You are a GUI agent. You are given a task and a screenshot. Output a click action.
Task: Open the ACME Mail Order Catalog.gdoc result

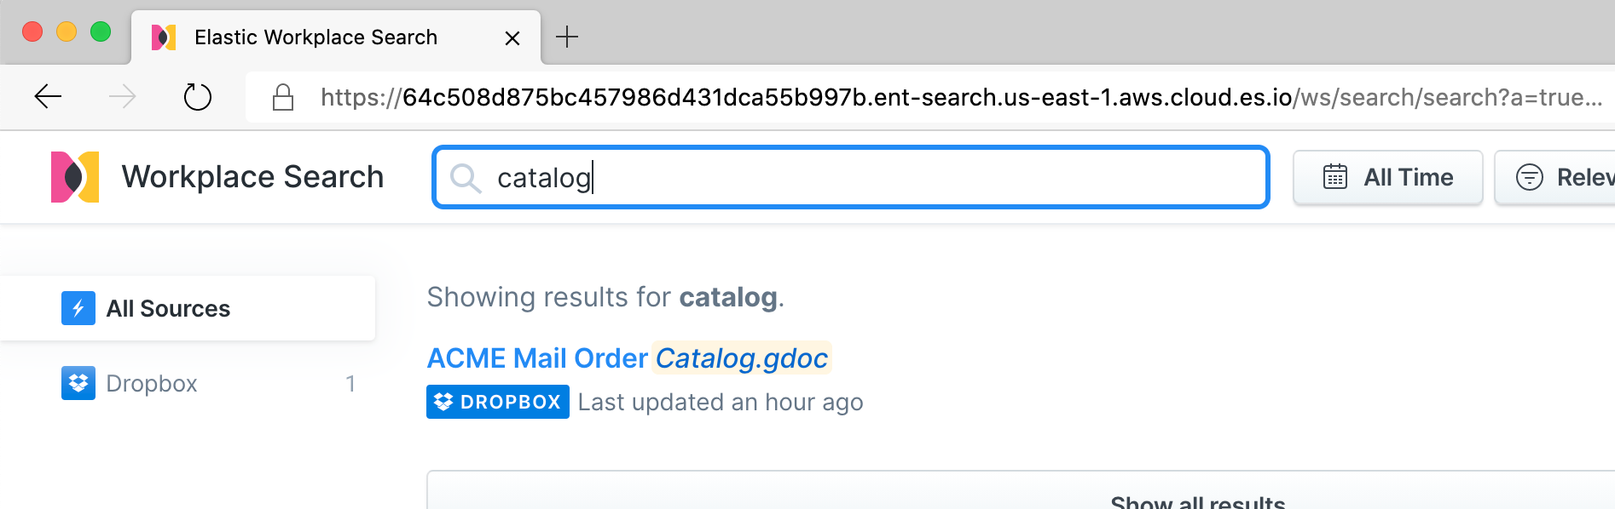(x=627, y=357)
